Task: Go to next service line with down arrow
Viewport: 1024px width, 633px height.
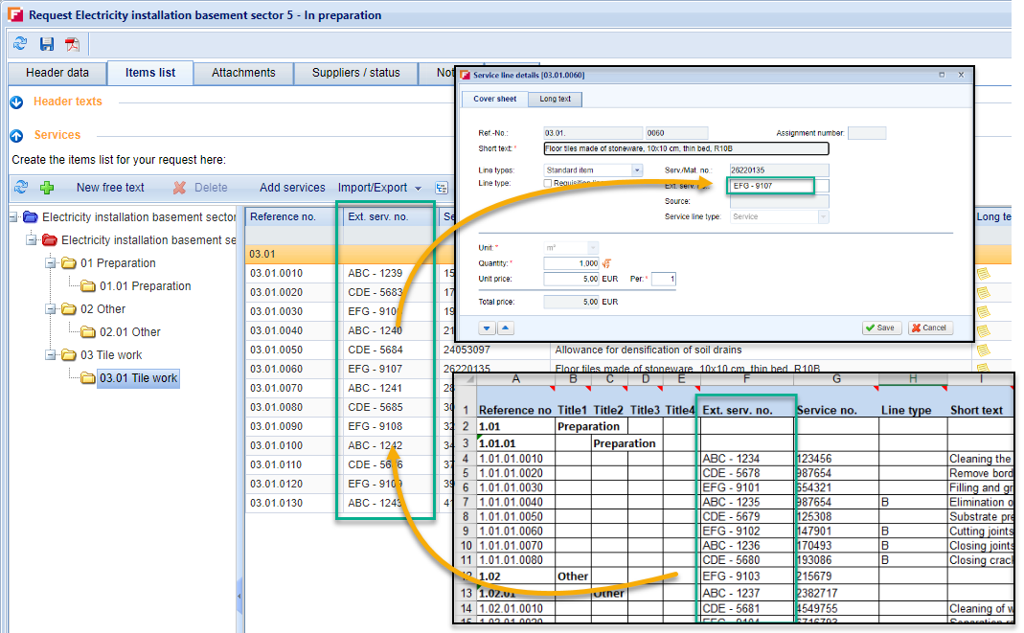Action: [x=488, y=328]
